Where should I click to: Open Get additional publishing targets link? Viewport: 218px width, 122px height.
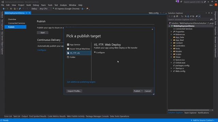pos(81,82)
